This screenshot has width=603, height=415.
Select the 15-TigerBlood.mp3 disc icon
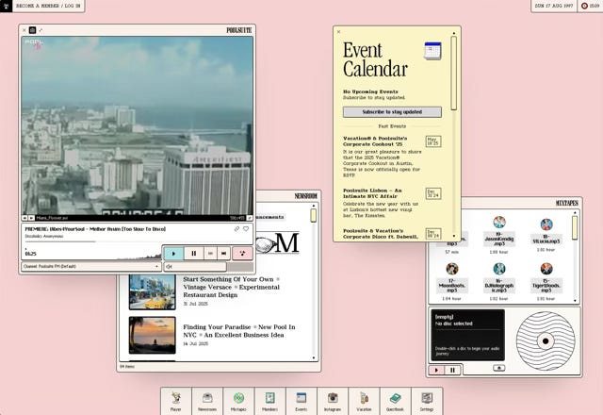coord(546,269)
